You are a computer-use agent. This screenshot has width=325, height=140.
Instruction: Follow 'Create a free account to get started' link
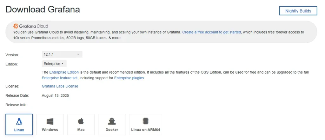pyautogui.click(x=211, y=32)
